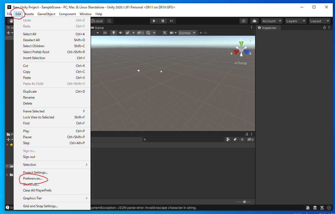Open the Gizmos dropdown arrow
Viewport: 335px width, 214px height.
point(194,33)
